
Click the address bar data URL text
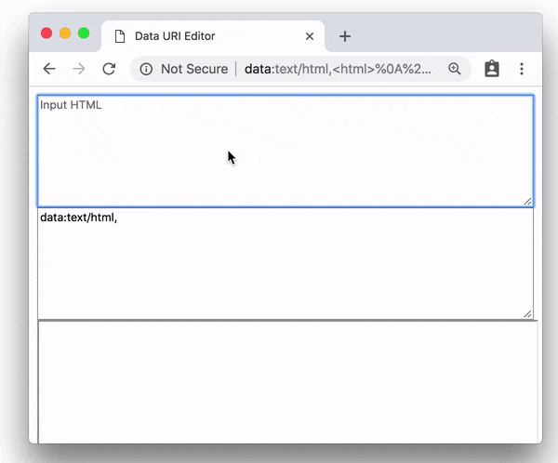coord(338,69)
